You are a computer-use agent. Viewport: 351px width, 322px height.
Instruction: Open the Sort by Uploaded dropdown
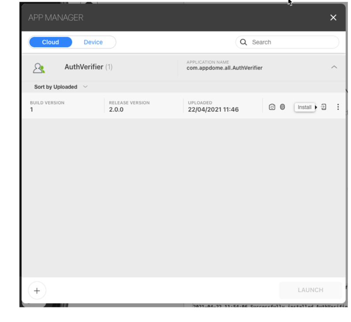[x=56, y=87]
